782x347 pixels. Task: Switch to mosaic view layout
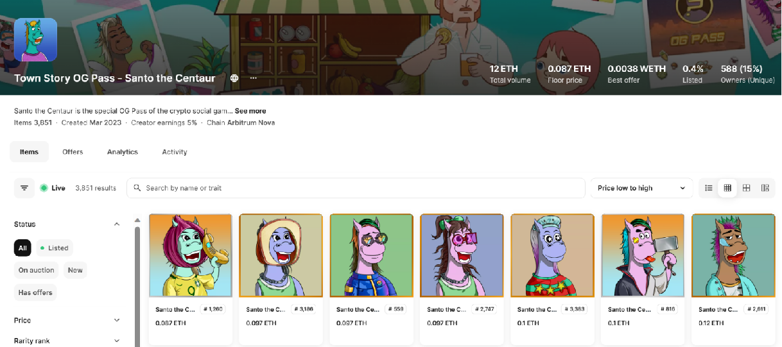765,188
